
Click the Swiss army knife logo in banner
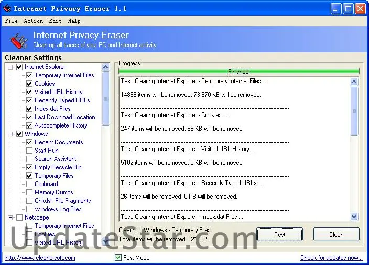point(19,41)
